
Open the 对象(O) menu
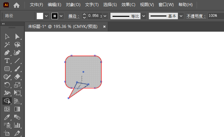pos(73,5)
